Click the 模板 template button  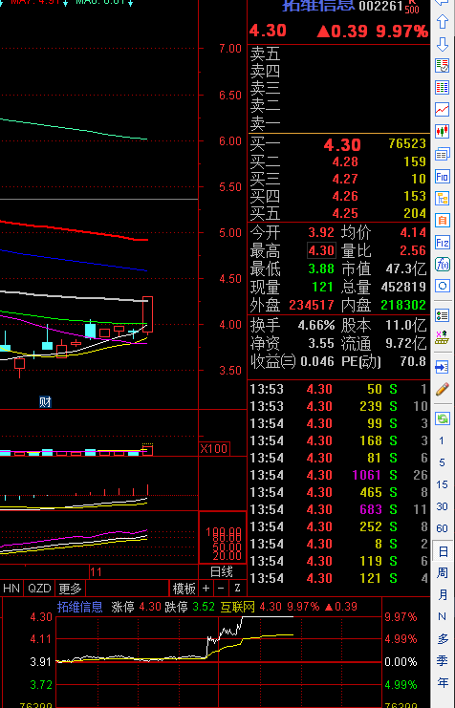point(184,589)
